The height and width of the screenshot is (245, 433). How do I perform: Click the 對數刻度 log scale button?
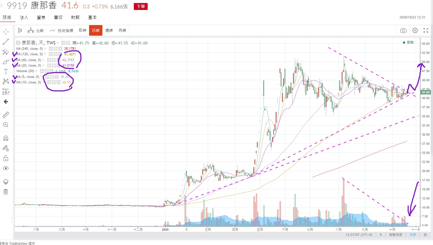(396, 235)
